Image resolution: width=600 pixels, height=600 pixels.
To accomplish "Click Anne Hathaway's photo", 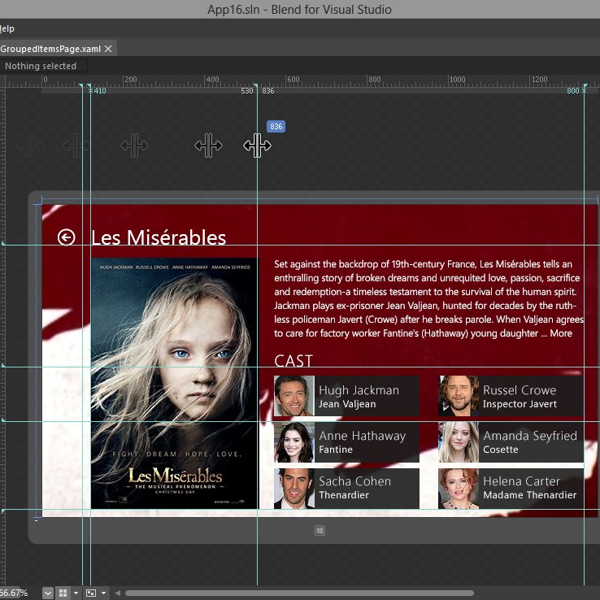I will pos(293,442).
